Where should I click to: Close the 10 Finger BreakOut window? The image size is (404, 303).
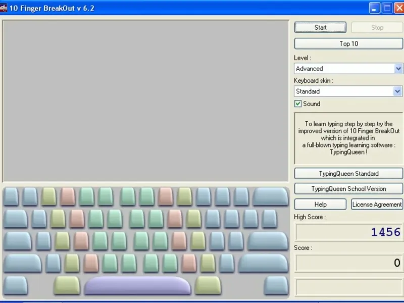(x=399, y=8)
